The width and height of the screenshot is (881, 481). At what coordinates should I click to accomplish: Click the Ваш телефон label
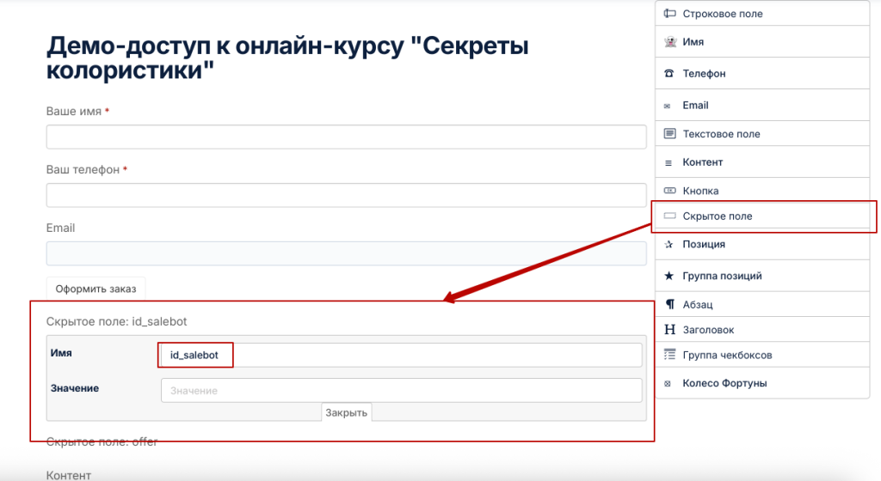click(x=83, y=169)
